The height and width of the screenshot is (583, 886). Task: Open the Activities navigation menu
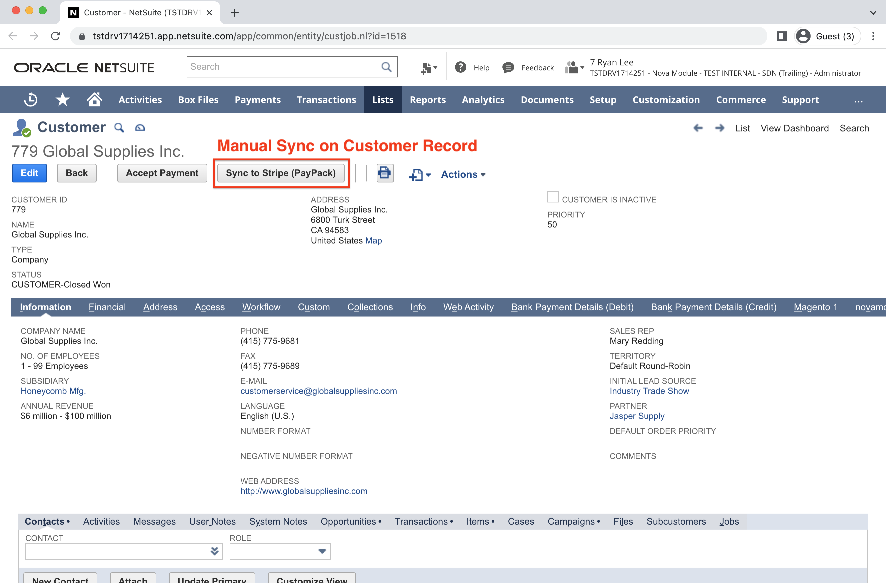pyautogui.click(x=140, y=99)
